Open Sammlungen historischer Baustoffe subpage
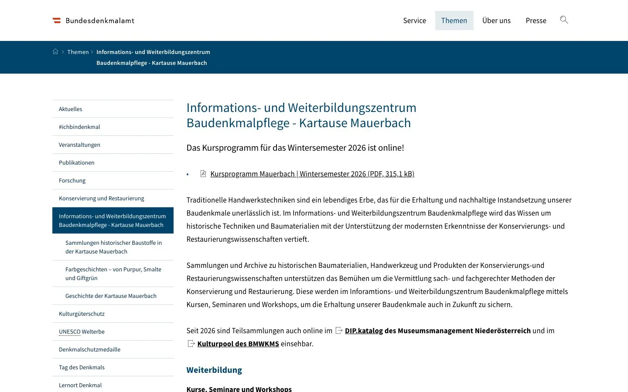The width and height of the screenshot is (628, 392). click(113, 247)
